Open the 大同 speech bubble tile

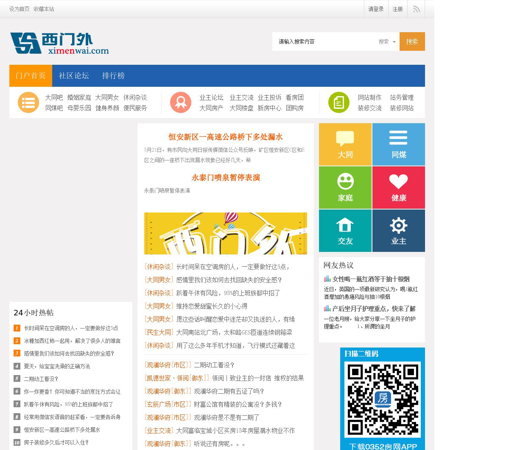pos(345,144)
